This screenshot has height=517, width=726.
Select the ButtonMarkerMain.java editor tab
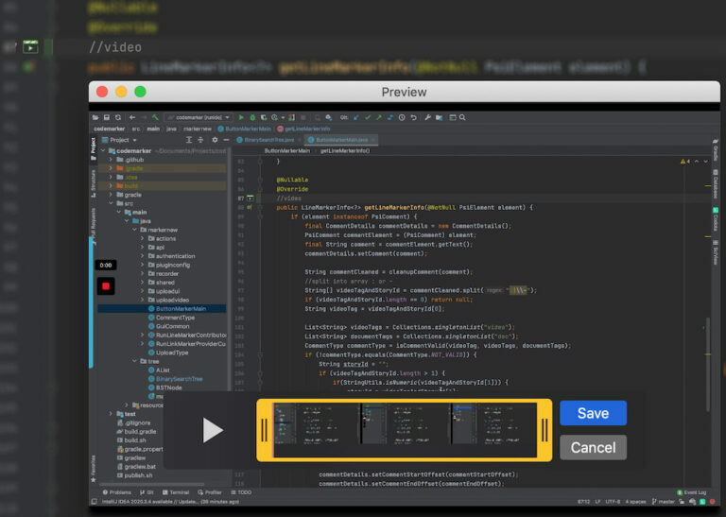tap(341, 140)
